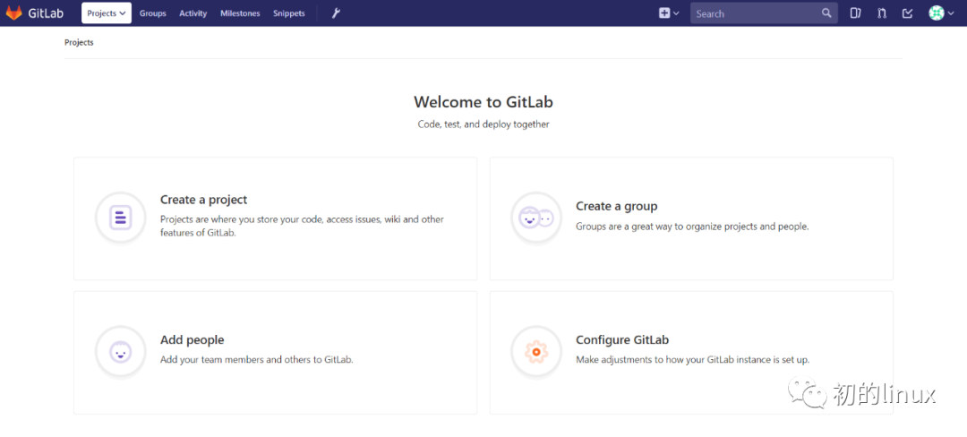Click the Projects breadcrumb link
967x437 pixels.
pyautogui.click(x=79, y=42)
